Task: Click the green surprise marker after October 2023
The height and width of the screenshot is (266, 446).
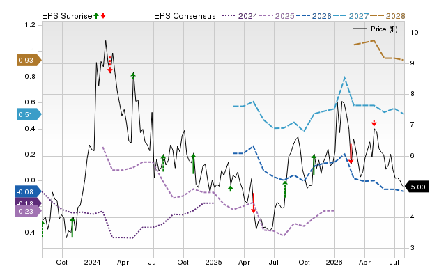Action: click(x=72, y=227)
